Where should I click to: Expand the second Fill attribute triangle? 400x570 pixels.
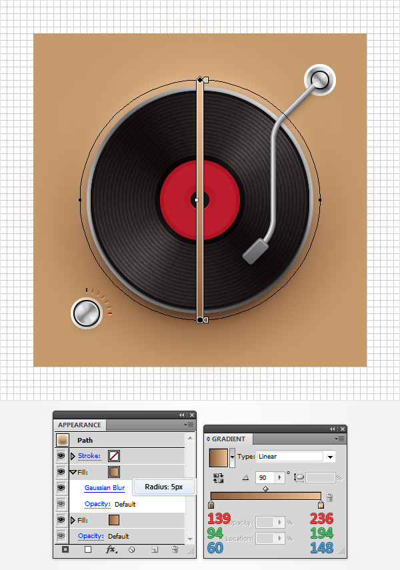(73, 520)
